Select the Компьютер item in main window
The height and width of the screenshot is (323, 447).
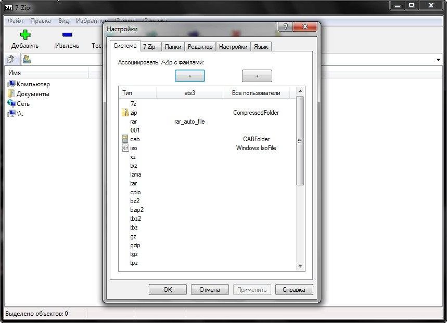29,84
